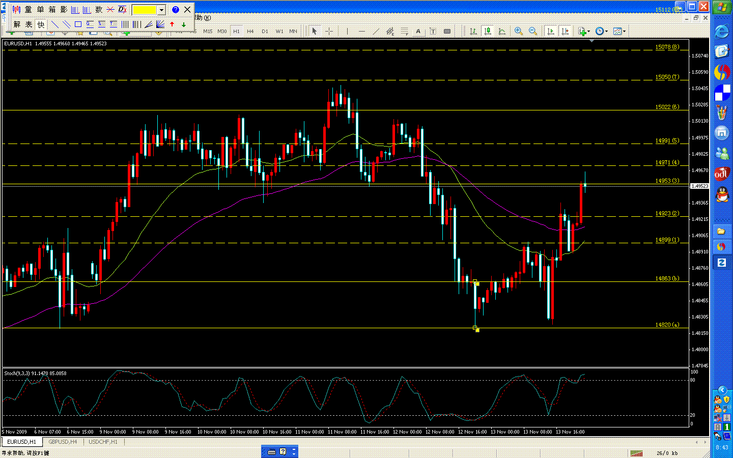This screenshot has height=458, width=733.
Task: Change timeframe to W1
Action: [279, 32]
